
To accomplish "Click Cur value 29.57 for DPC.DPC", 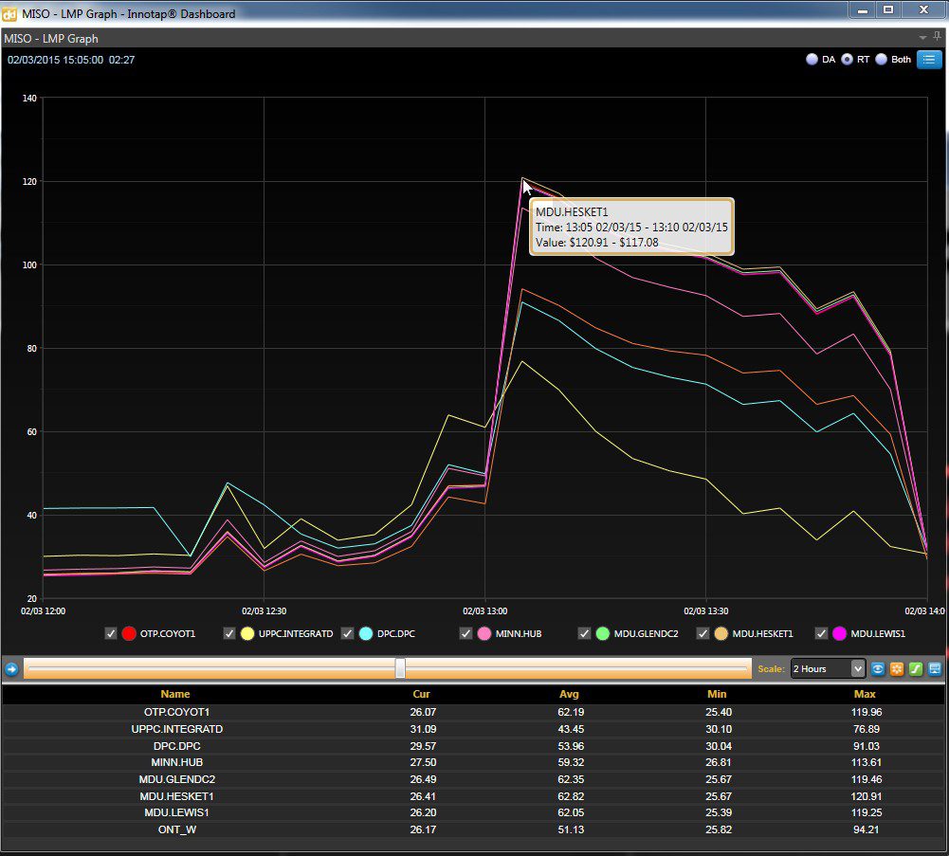I will click(423, 746).
